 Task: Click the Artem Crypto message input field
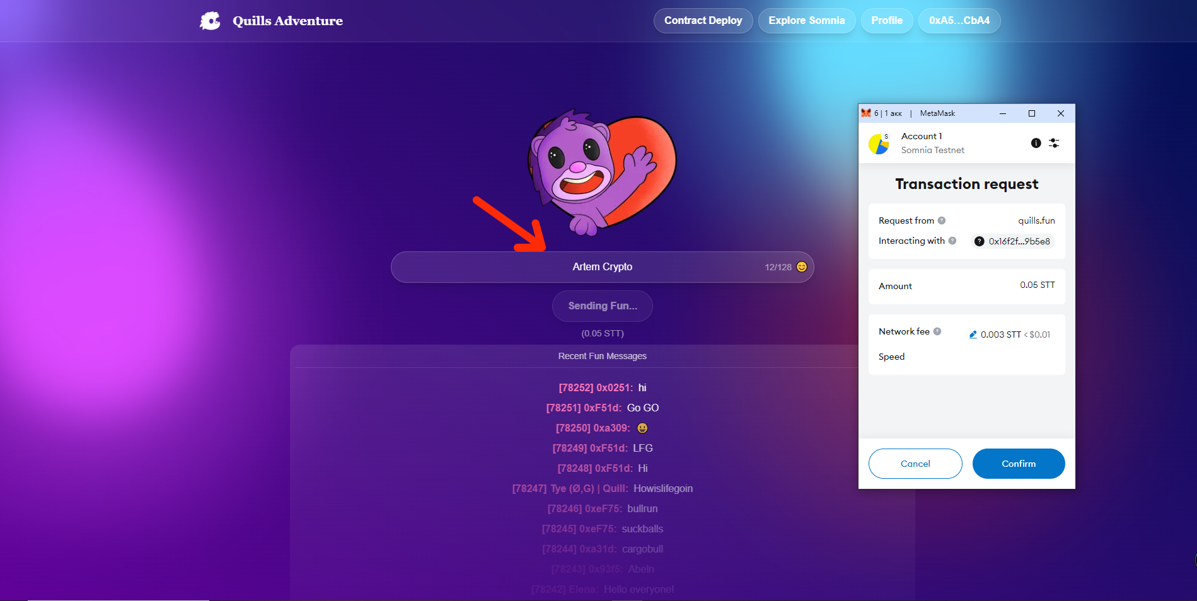click(603, 267)
